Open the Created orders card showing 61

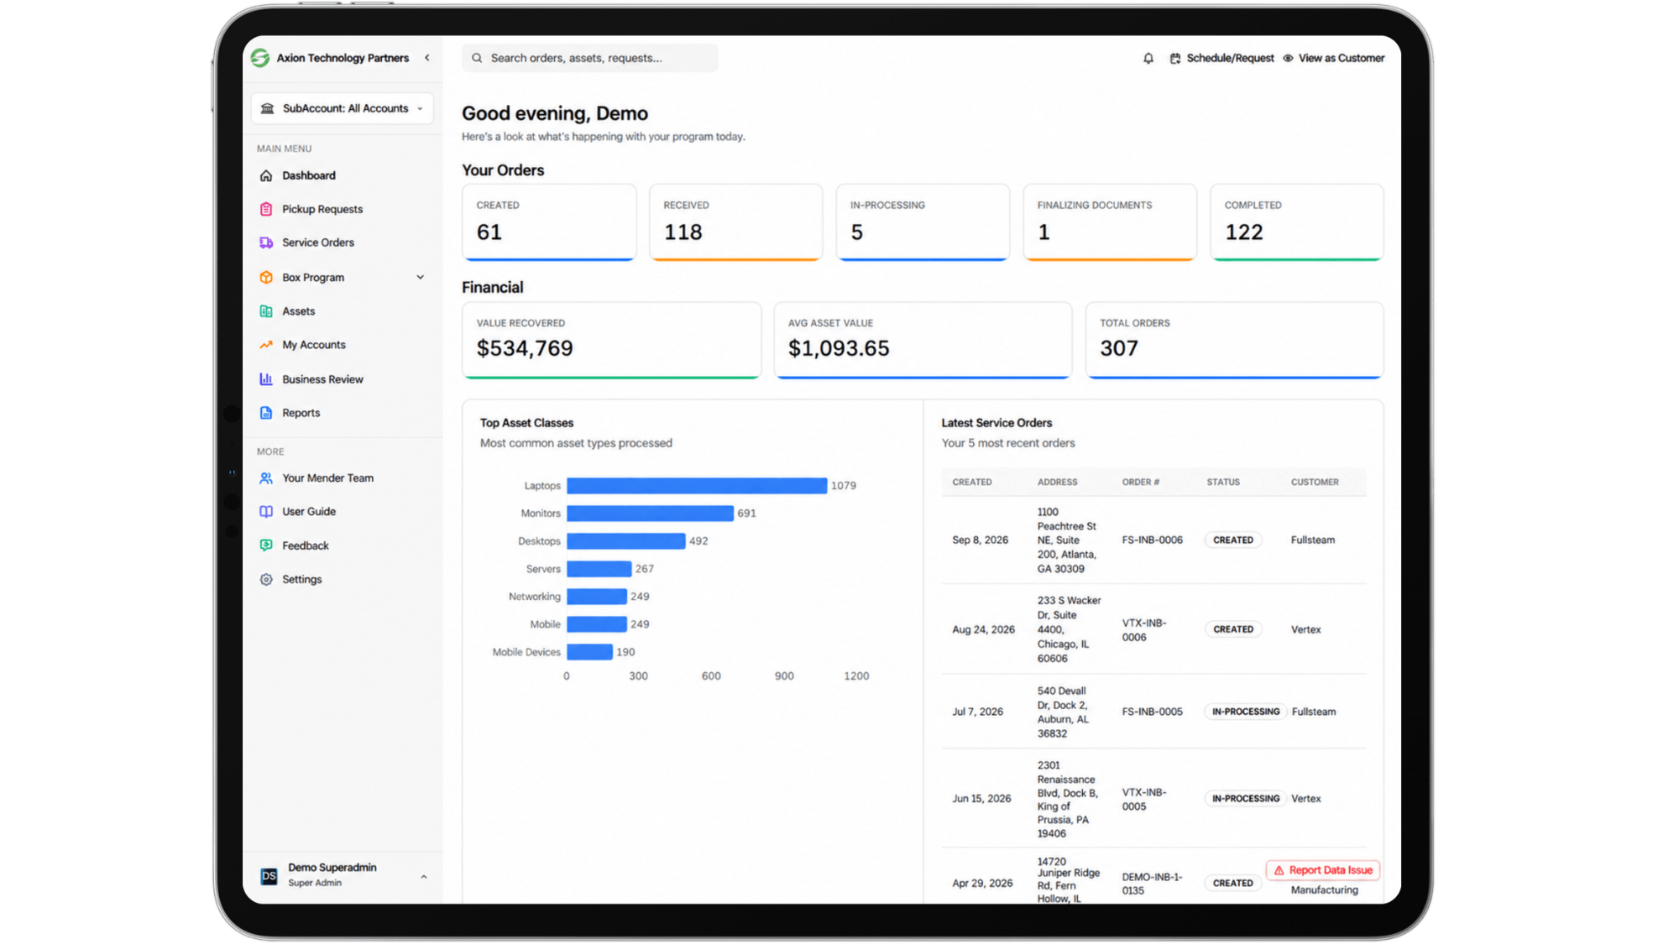click(x=549, y=222)
